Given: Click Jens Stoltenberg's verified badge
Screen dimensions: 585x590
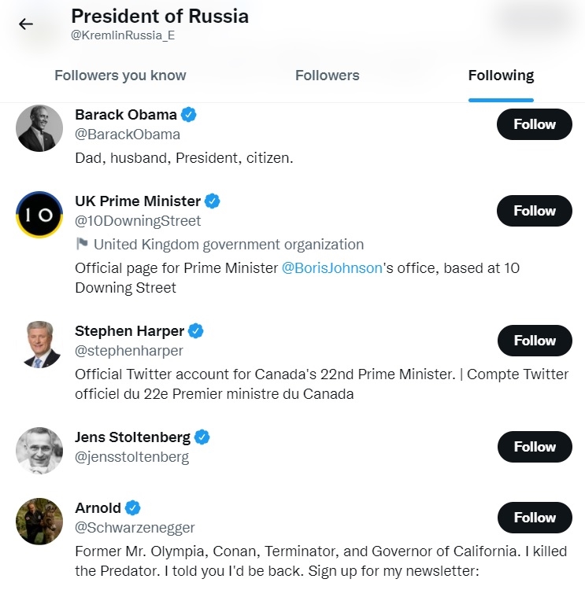Looking at the screenshot, I should point(202,437).
